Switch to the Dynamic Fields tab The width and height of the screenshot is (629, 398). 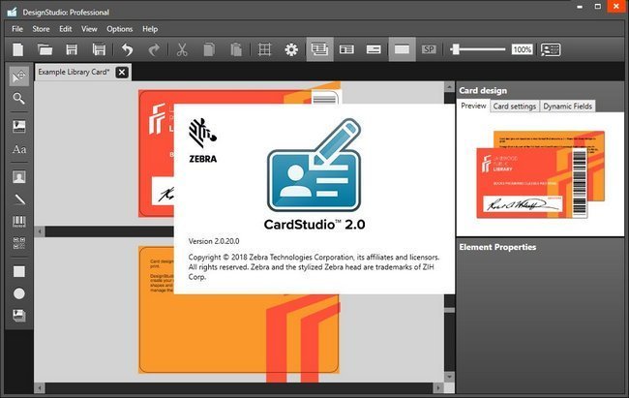coord(567,106)
